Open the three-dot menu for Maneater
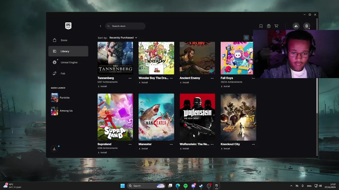This screenshot has height=190, width=339. pos(171,144)
